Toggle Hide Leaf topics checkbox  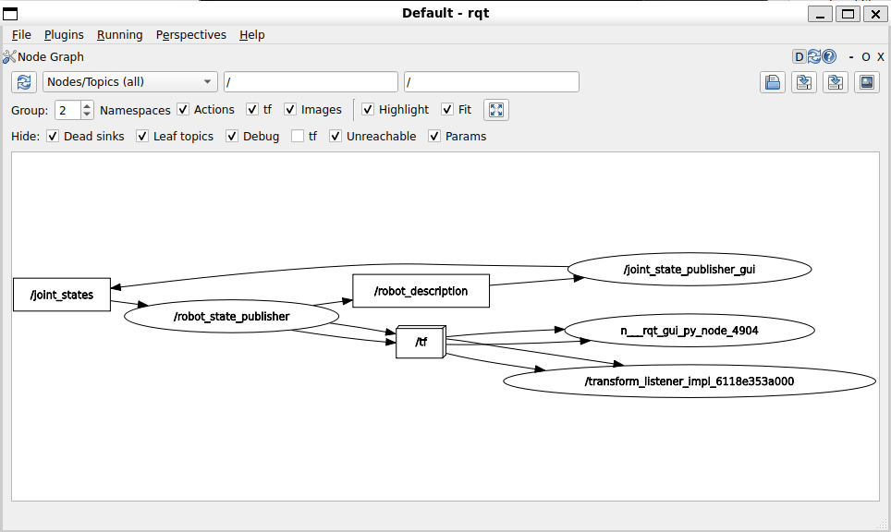click(142, 136)
